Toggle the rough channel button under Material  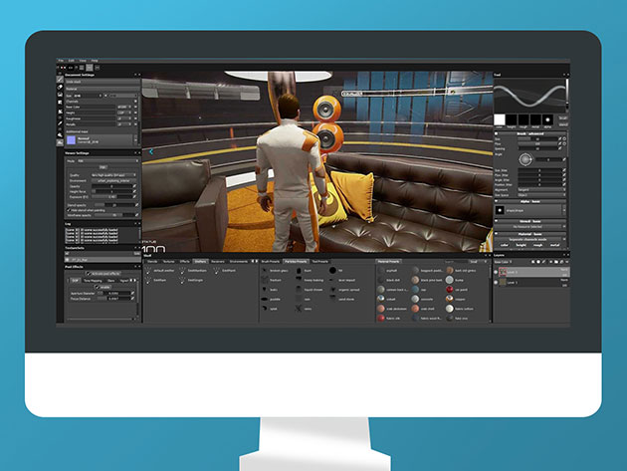[x=537, y=245]
